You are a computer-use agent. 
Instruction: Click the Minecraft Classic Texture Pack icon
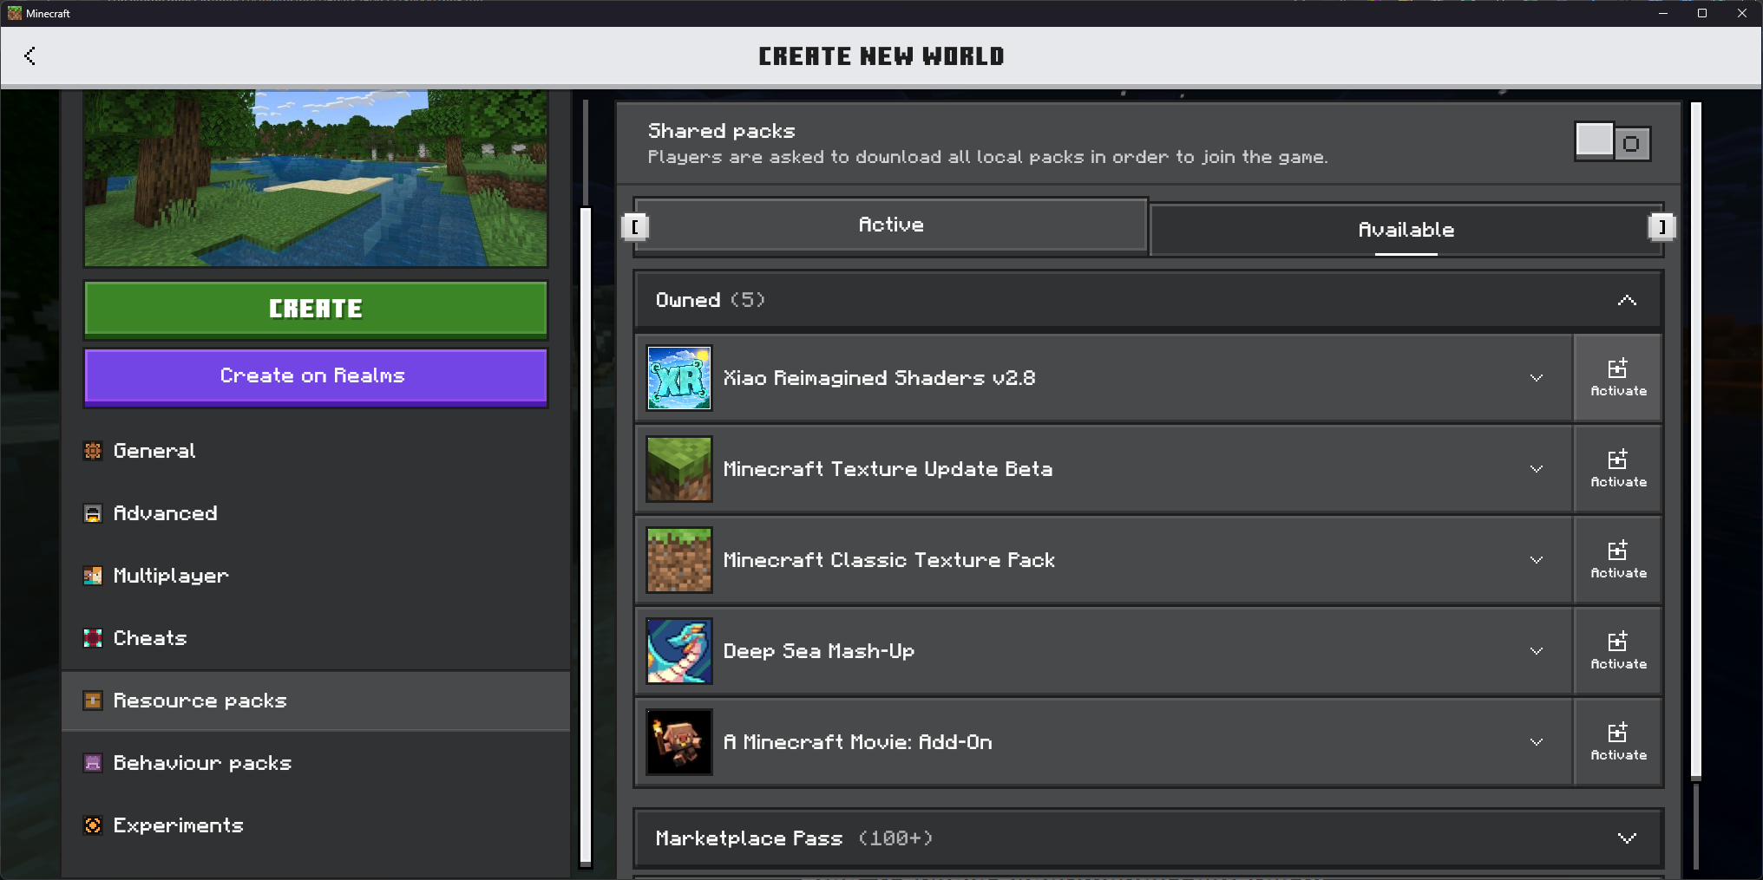point(679,560)
